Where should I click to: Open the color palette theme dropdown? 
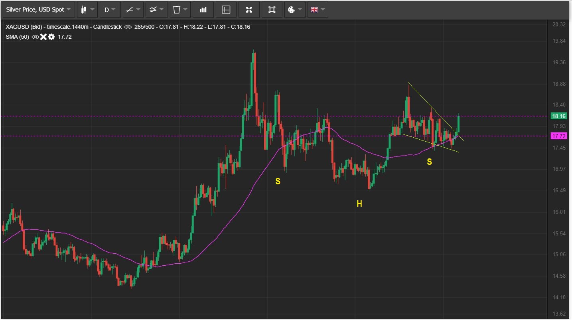[295, 10]
